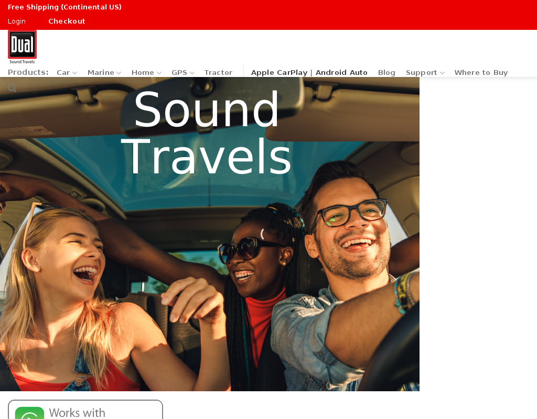Click the Login link

click(x=17, y=21)
